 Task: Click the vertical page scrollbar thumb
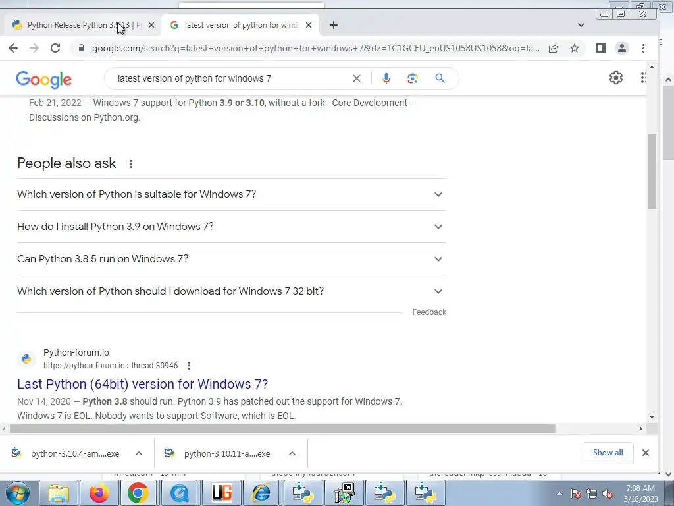[x=652, y=171]
